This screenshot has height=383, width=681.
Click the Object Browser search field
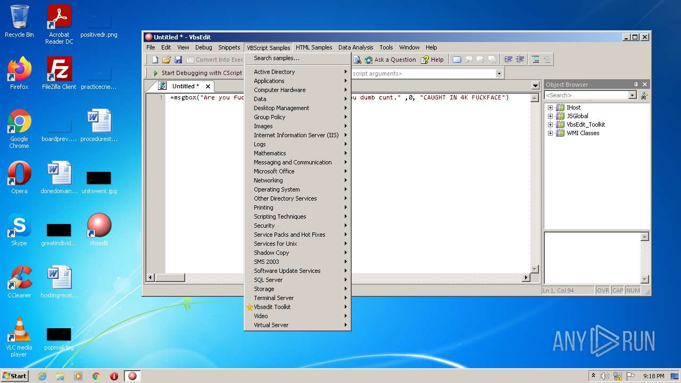[586, 95]
